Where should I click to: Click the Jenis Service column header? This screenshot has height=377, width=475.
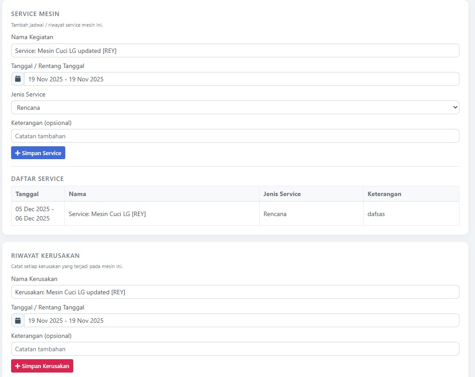282,194
